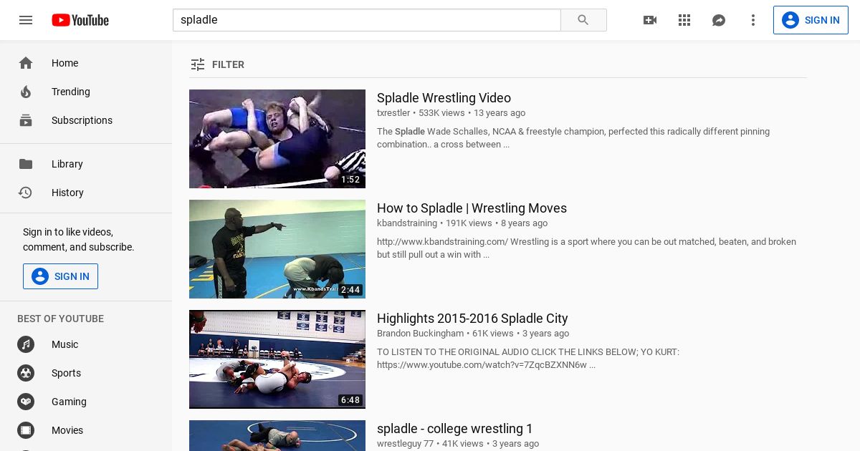Open the Spladle Wrestling Video thumbnail
860x451 pixels.
tap(277, 139)
